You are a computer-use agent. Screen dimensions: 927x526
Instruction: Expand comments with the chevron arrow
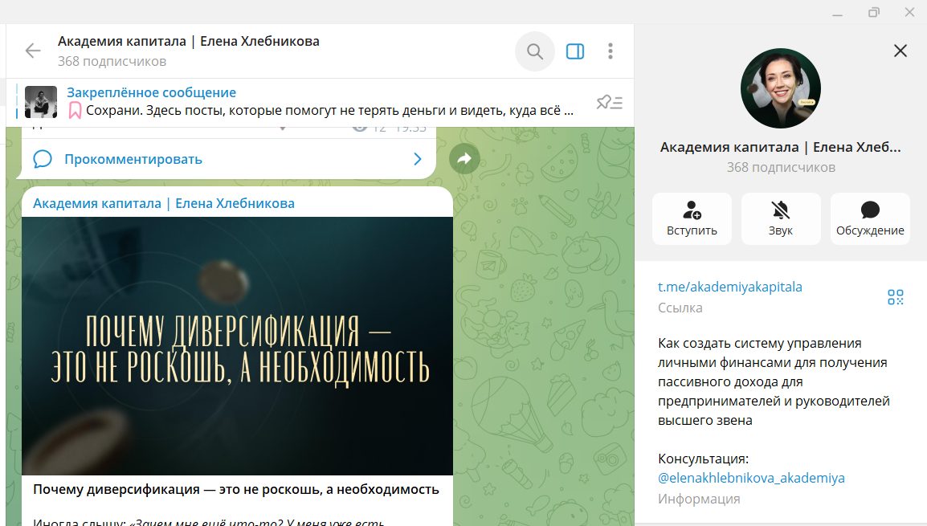click(418, 159)
